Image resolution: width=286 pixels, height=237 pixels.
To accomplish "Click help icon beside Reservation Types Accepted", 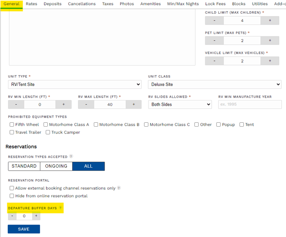I will click(71, 157).
